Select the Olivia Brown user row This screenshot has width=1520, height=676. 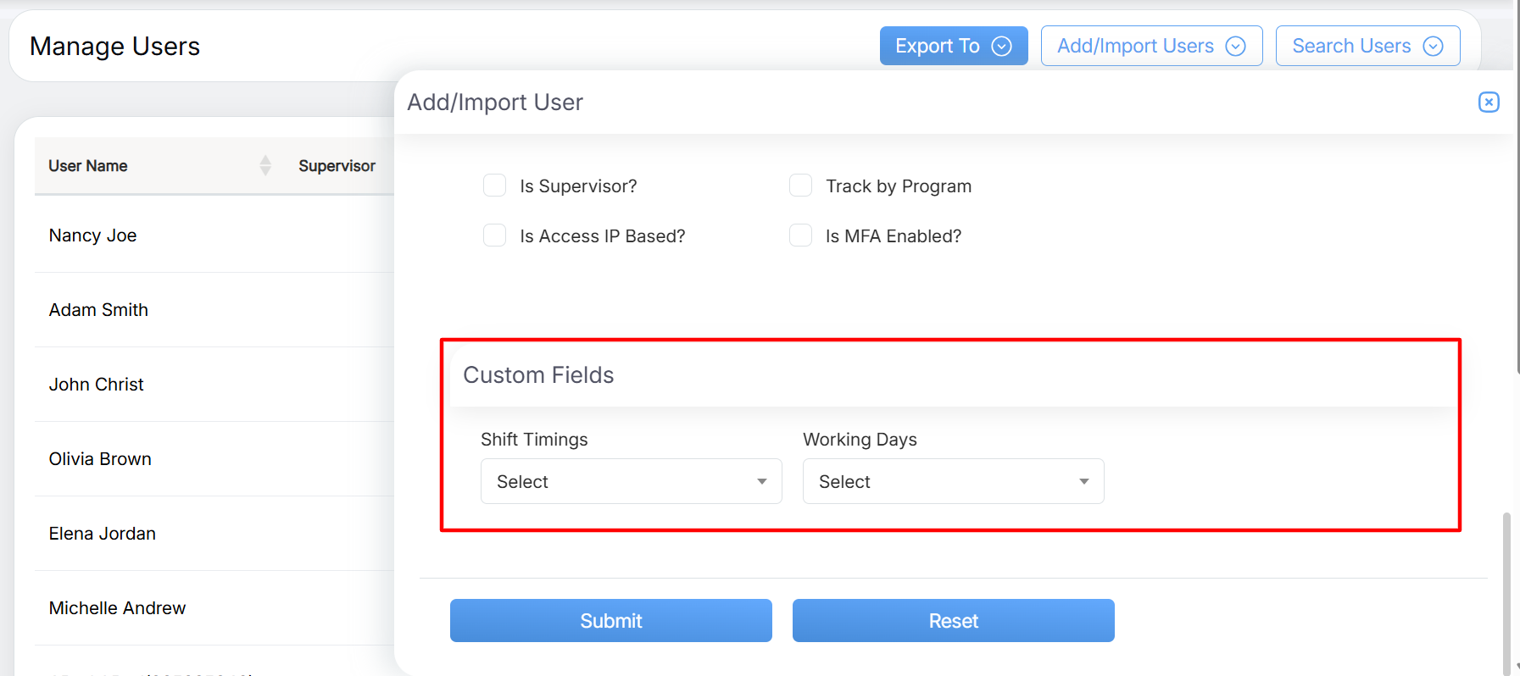pyautogui.click(x=100, y=459)
